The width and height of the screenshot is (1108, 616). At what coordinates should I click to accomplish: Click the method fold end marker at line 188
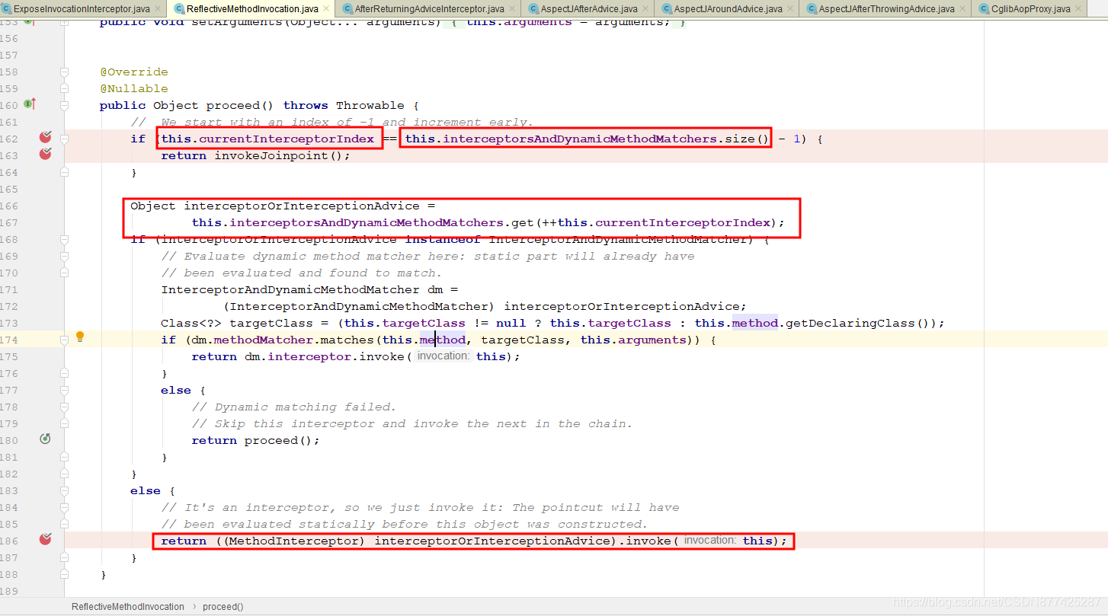pos(65,575)
